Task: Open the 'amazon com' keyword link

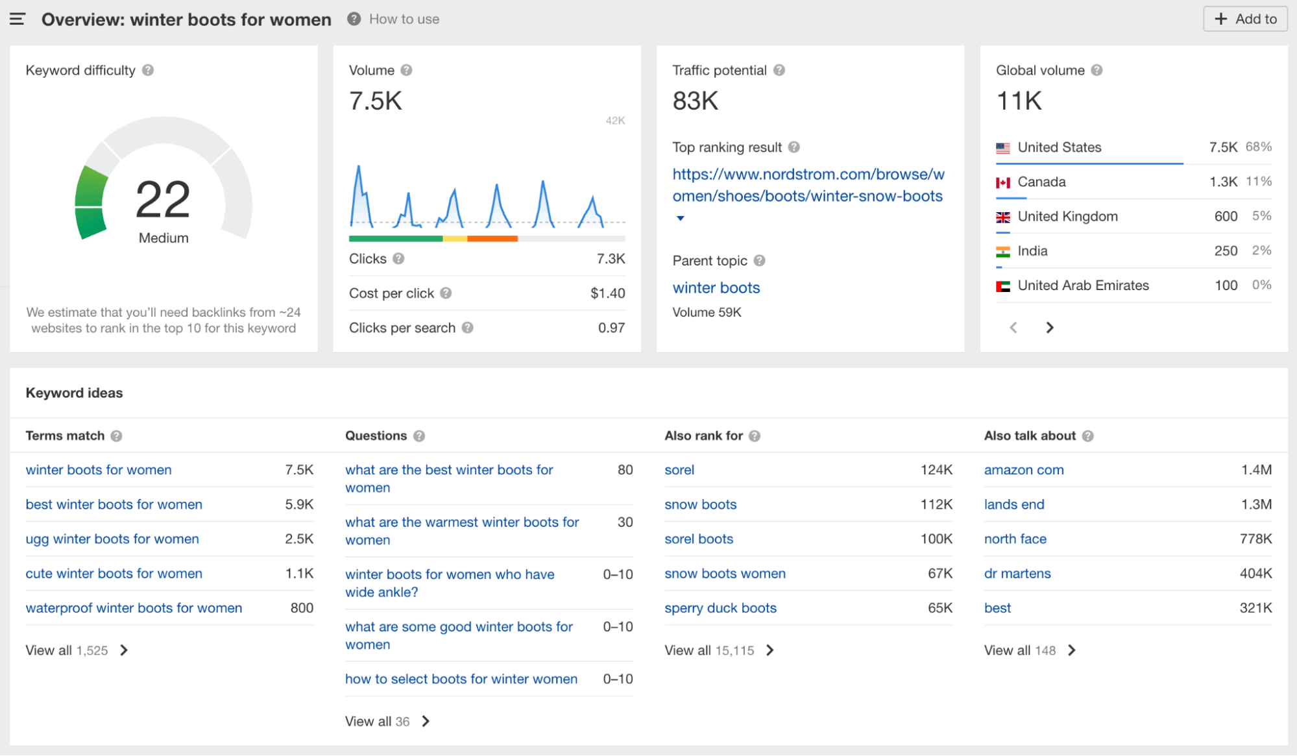Action: tap(1024, 470)
